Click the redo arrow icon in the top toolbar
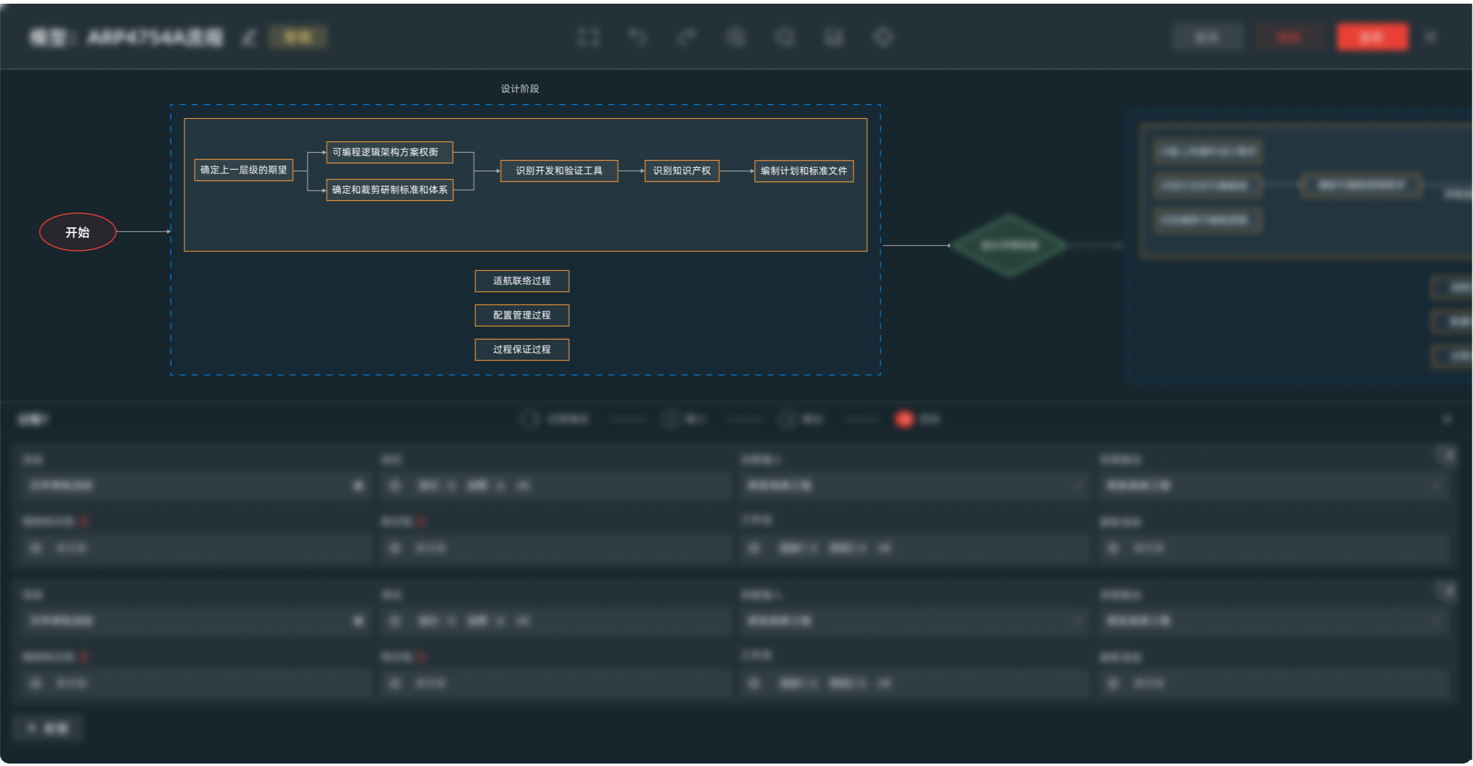The image size is (1473, 766). click(687, 37)
